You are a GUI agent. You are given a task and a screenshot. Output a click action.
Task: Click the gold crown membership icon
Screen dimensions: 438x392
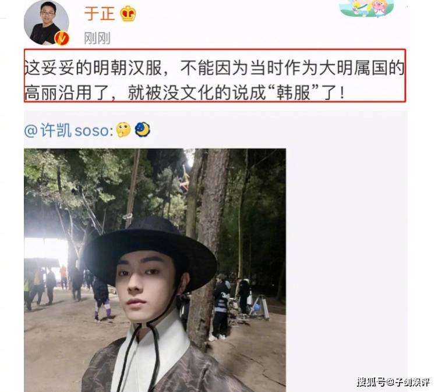coord(128,13)
